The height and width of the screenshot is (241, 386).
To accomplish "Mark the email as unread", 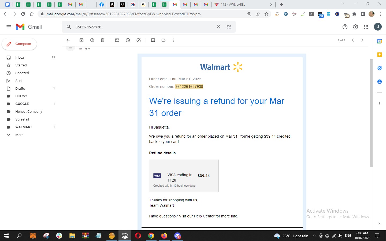I will pos(117,40).
